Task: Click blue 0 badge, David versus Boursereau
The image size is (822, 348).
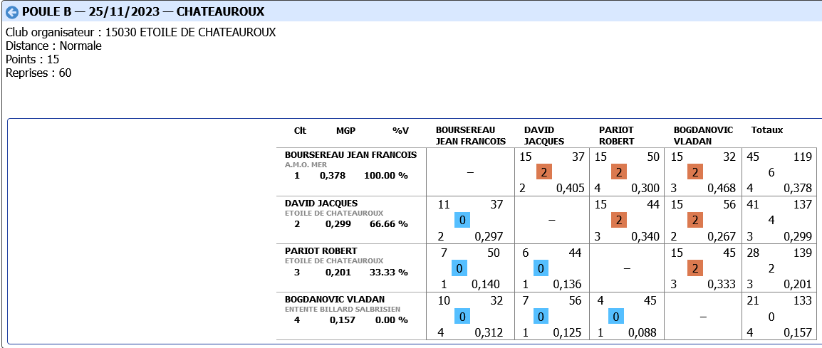Action: 462,220
